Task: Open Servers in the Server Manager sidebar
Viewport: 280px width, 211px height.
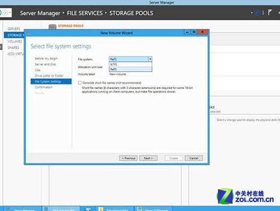Action: [14, 29]
